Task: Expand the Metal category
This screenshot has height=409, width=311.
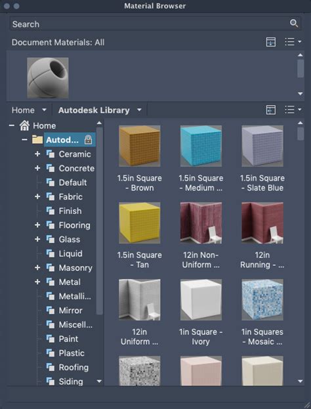Action: coord(37,282)
